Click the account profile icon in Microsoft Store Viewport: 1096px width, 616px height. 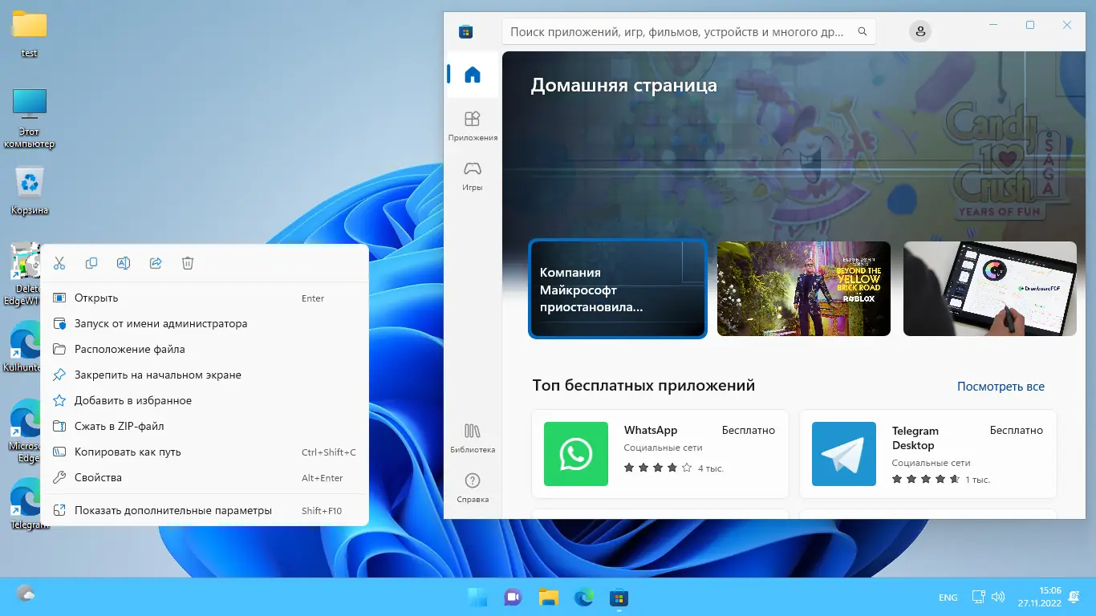[x=919, y=31]
